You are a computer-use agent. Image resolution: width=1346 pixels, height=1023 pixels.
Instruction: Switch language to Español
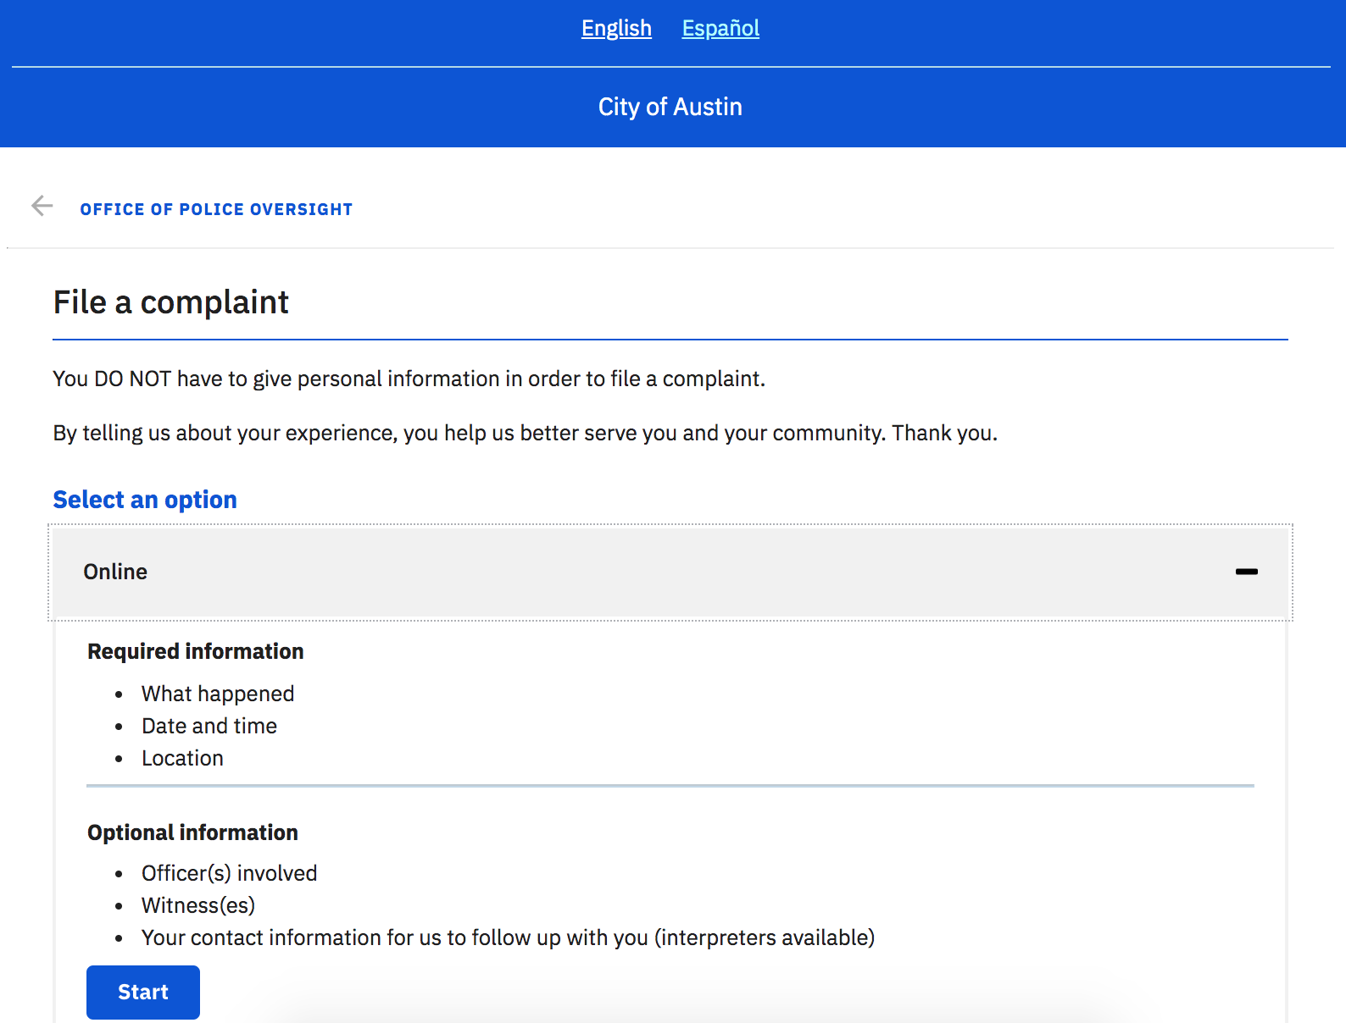tap(720, 29)
